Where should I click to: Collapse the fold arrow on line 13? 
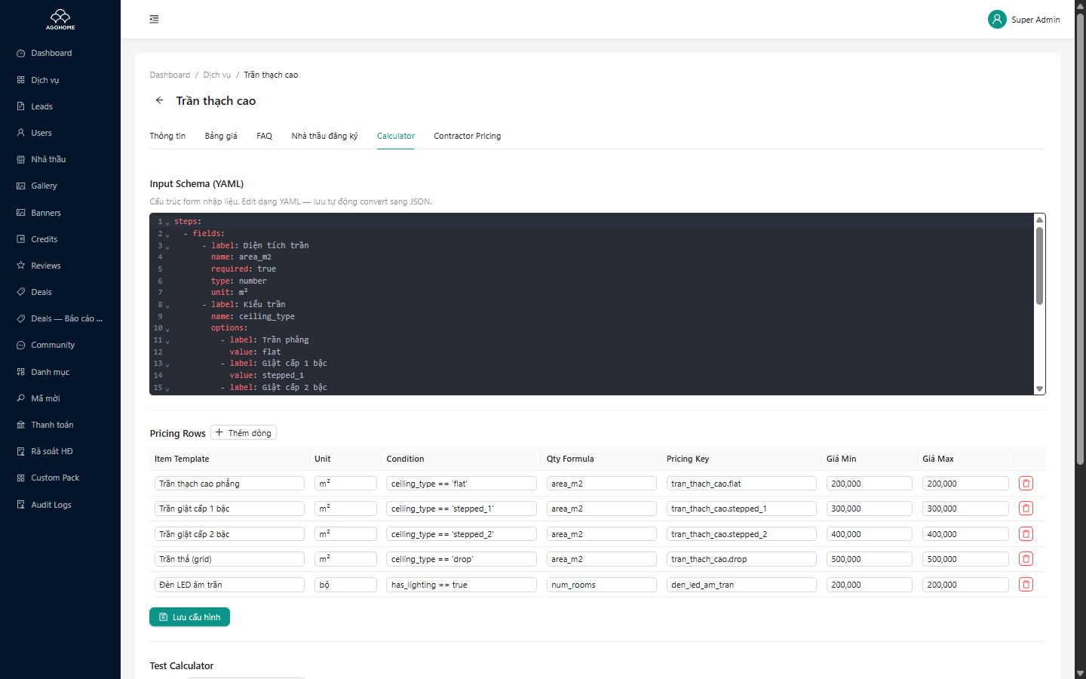(167, 364)
